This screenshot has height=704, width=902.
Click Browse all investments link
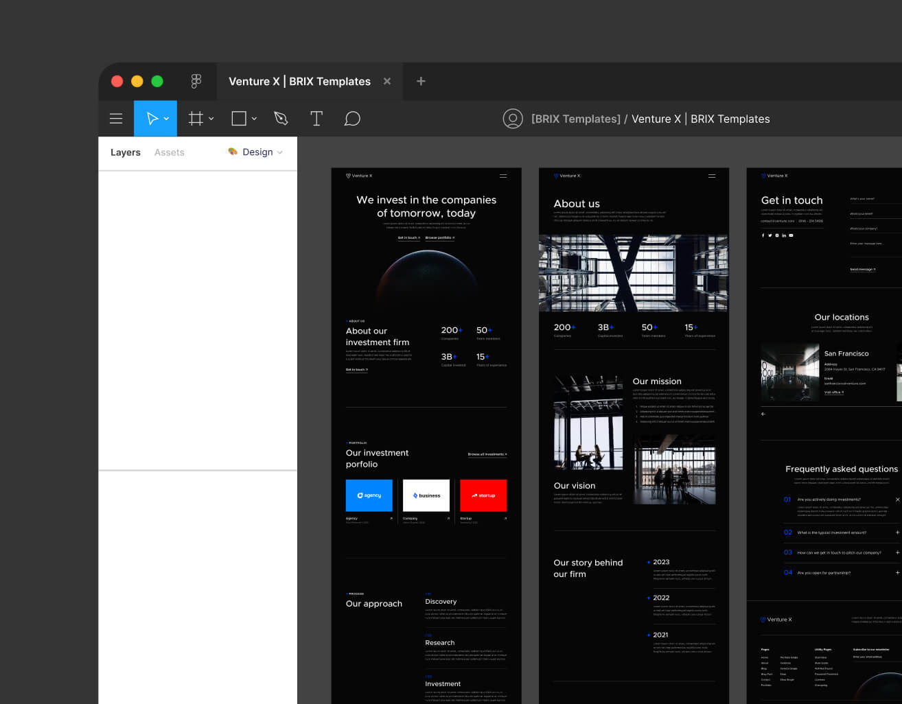pyautogui.click(x=487, y=454)
